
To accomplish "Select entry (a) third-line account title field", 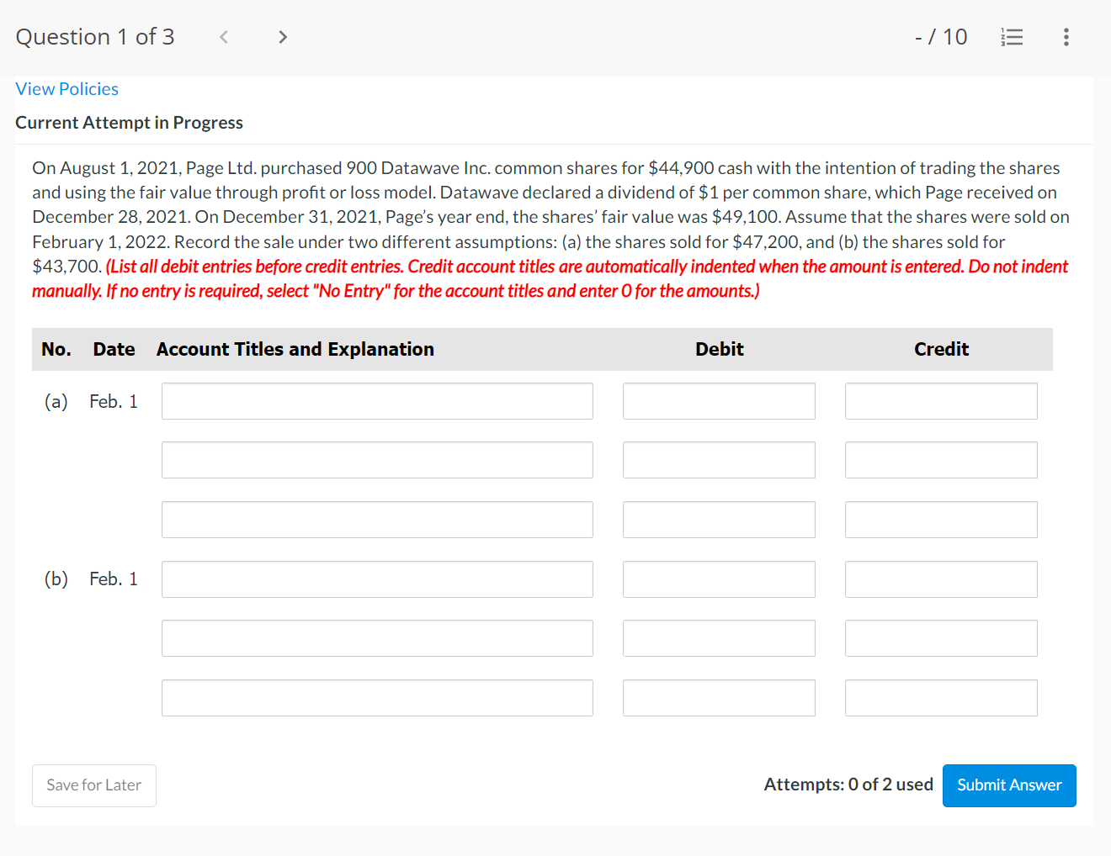I will (x=377, y=520).
